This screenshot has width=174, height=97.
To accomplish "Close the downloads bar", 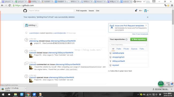I will click(172, 89).
